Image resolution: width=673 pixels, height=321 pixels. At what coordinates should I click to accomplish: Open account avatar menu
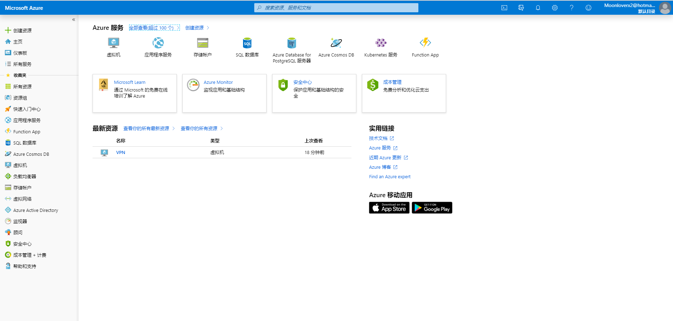pos(665,8)
